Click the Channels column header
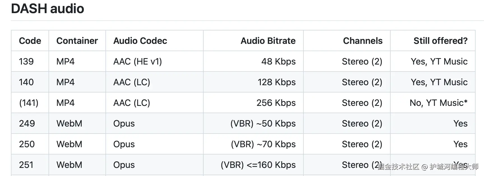 [363, 41]
